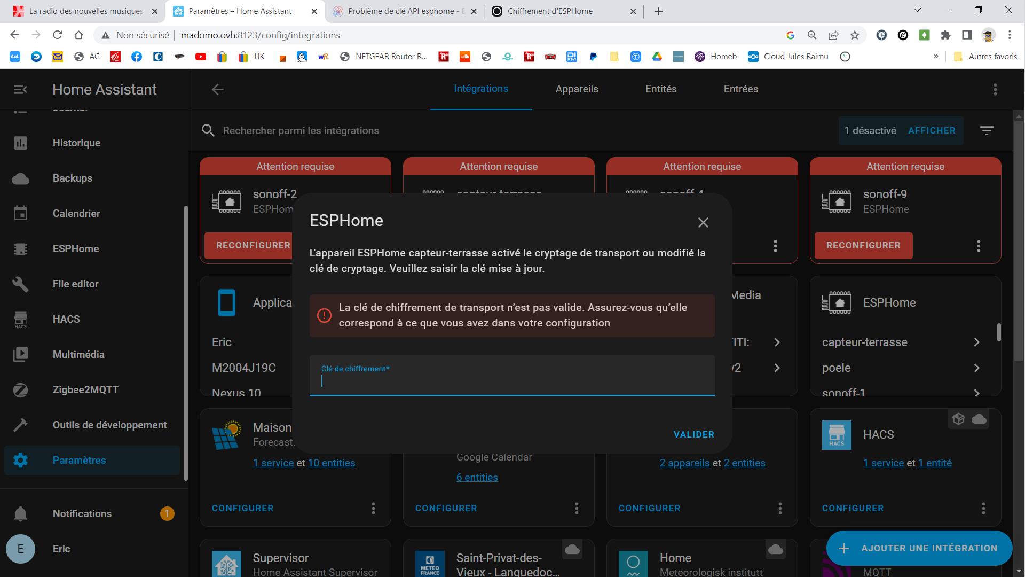
Task: Bookmark this page with the star icon
Action: [855, 35]
